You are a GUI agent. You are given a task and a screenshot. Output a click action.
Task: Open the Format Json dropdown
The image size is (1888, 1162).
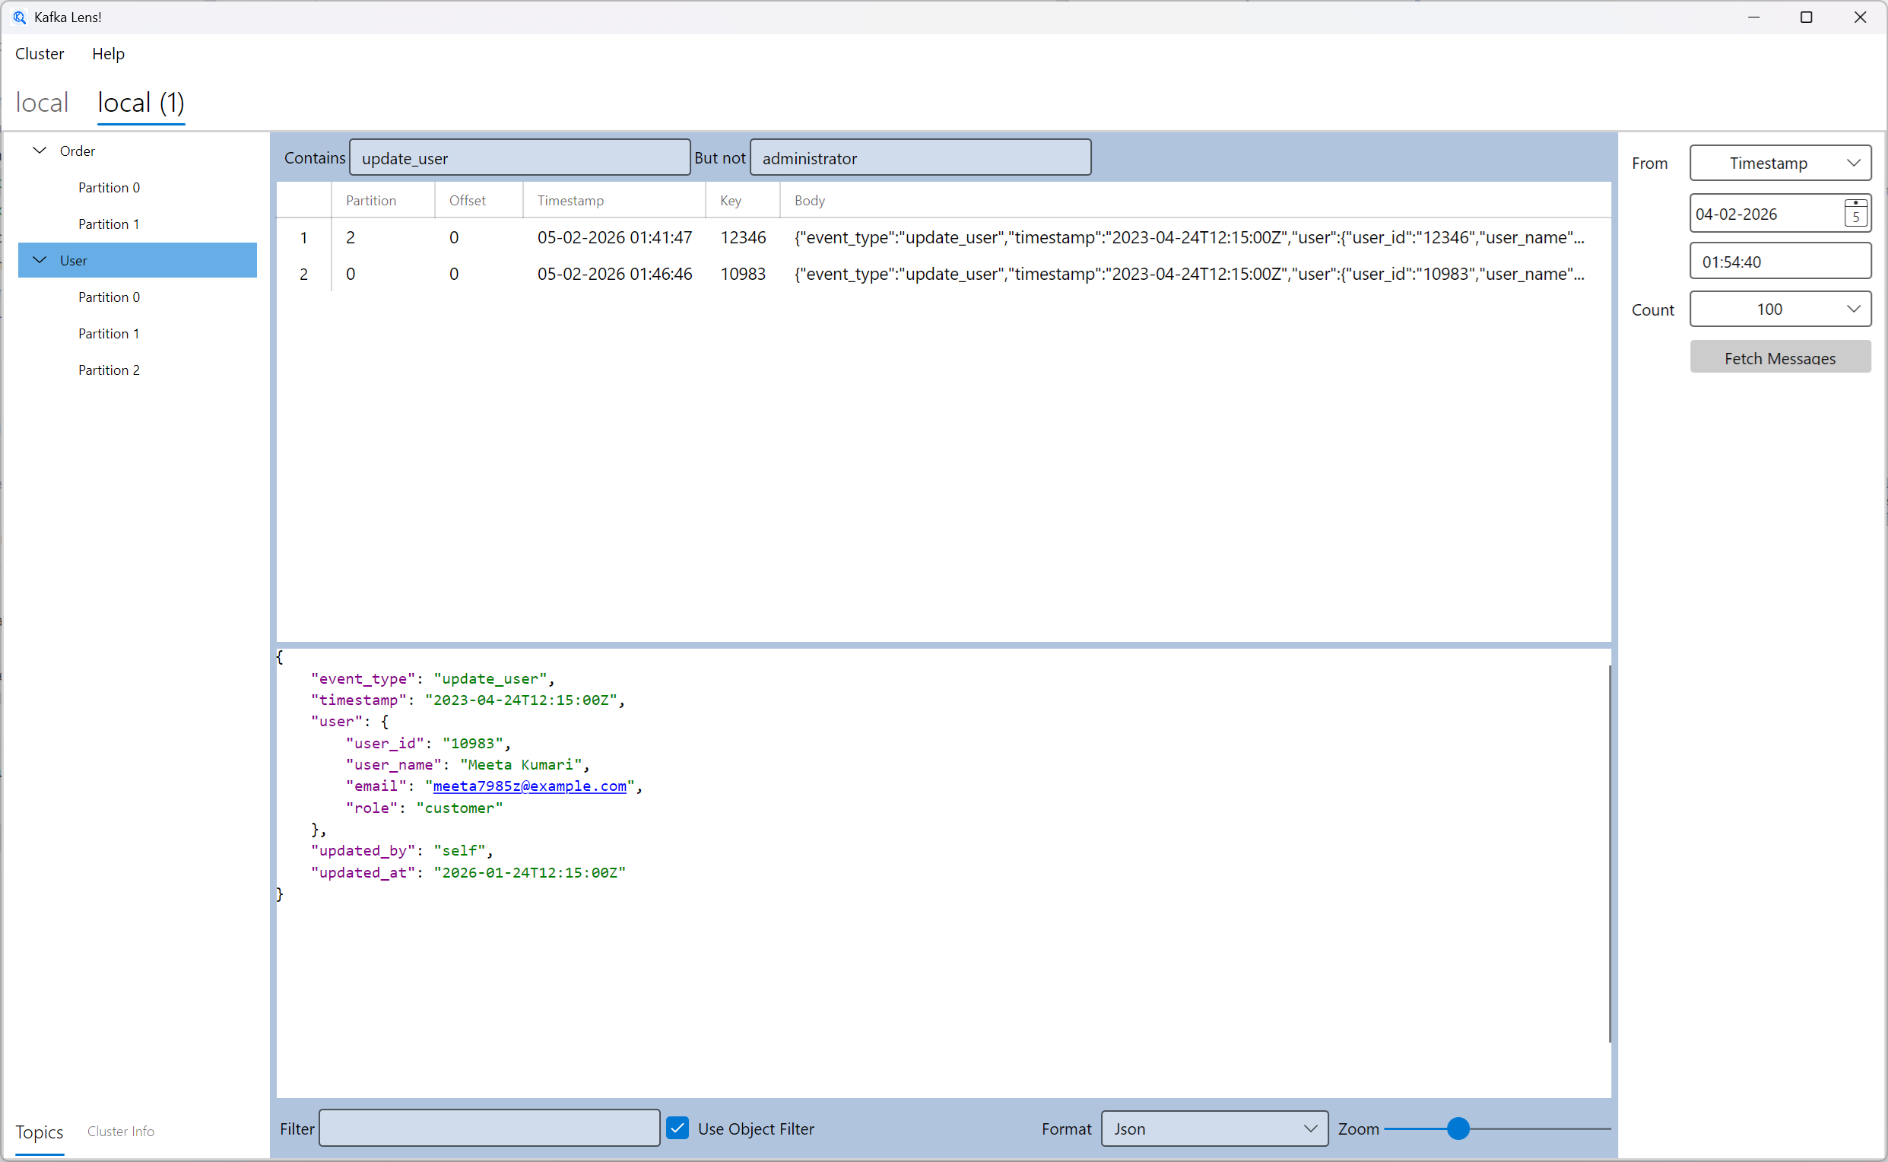(1214, 1129)
